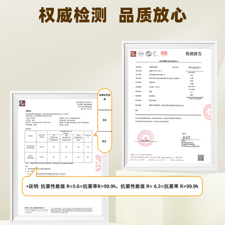Image resolution: width=225 pixels, height=225 pixels.
Task: Click the standard 'GB/T 31402-2015' on right report
Action: pyautogui.click(x=154, y=105)
